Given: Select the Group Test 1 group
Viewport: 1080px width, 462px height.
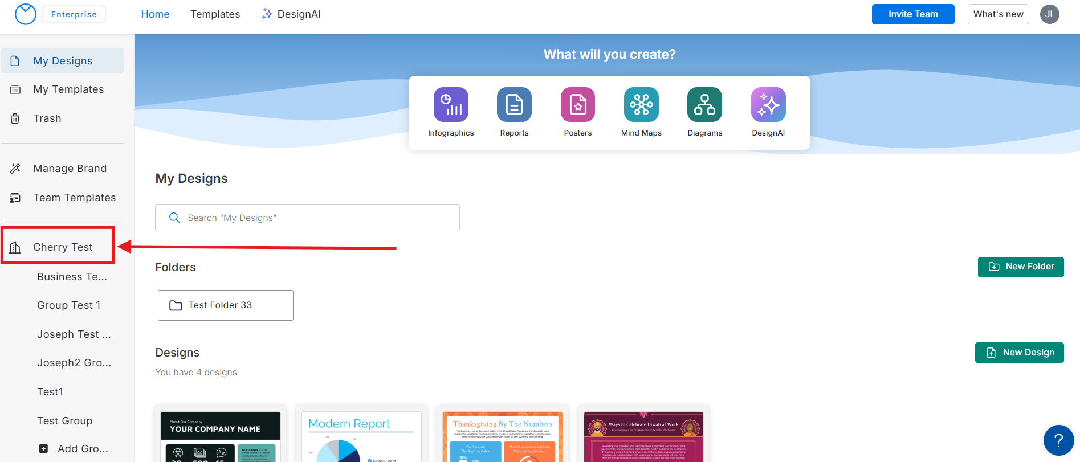Looking at the screenshot, I should (x=69, y=305).
